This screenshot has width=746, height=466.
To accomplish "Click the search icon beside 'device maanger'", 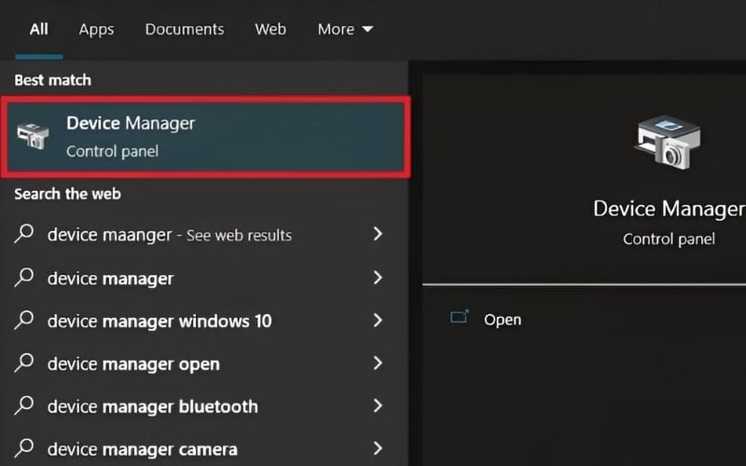I will 24,234.
